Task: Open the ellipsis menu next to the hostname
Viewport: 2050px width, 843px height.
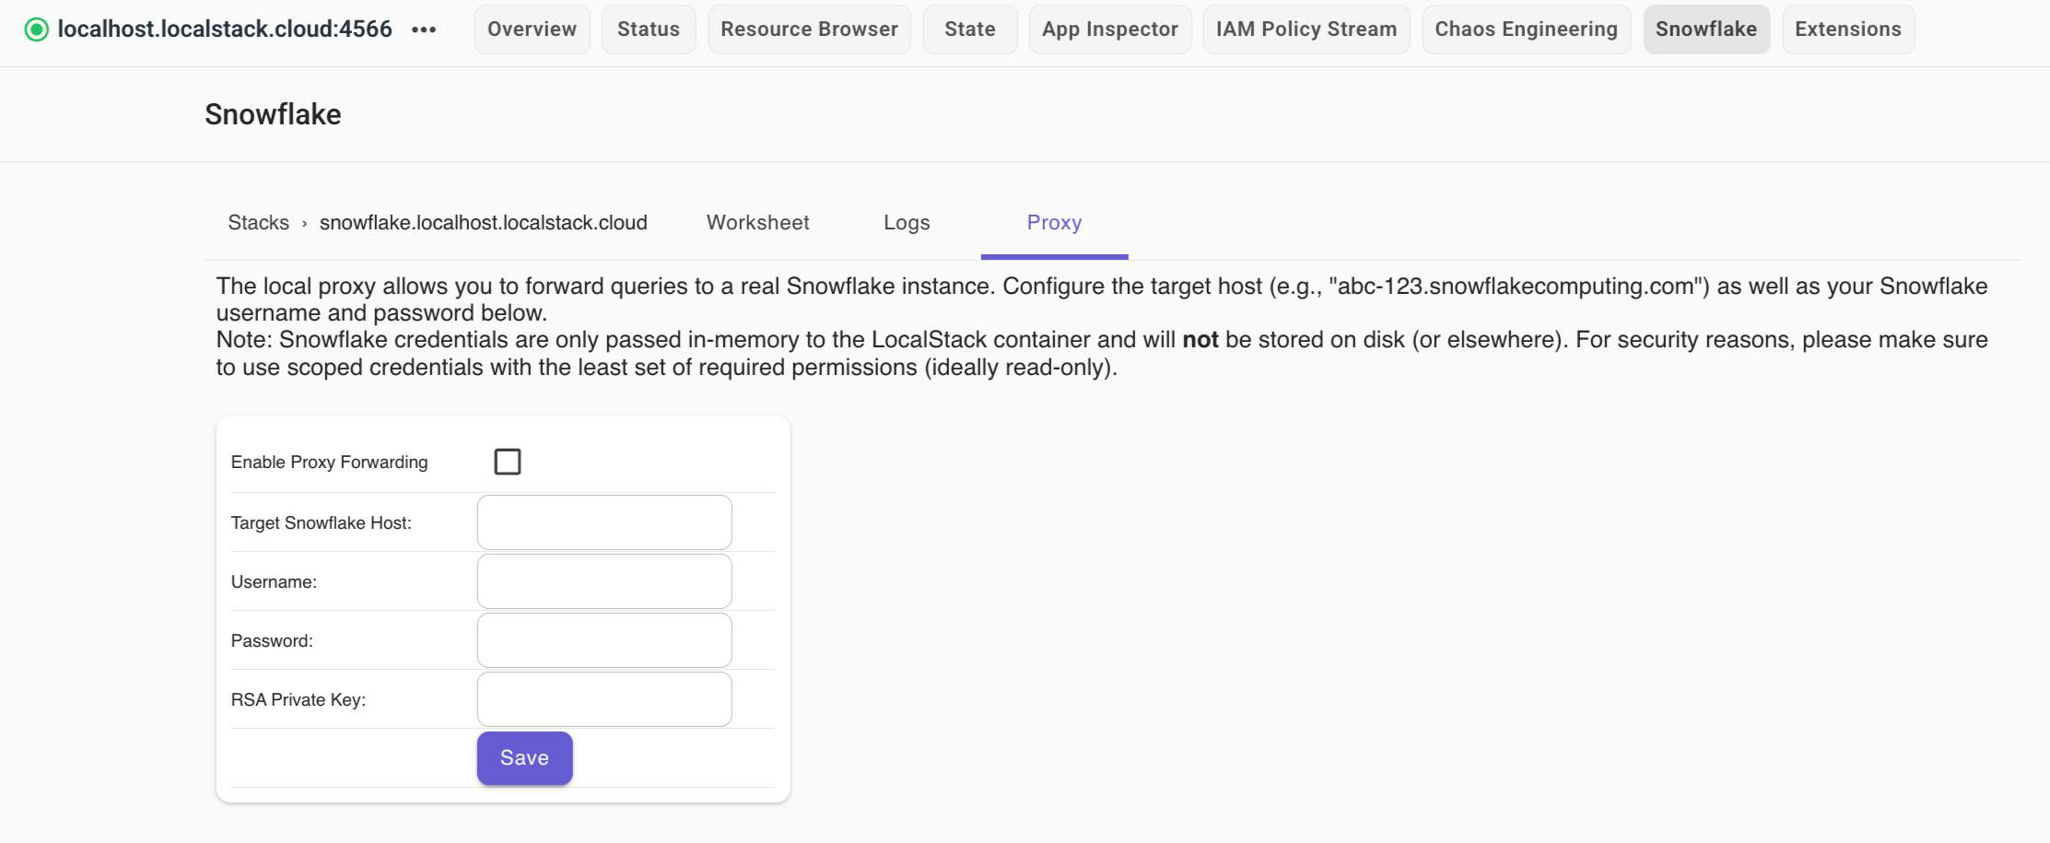Action: (425, 29)
